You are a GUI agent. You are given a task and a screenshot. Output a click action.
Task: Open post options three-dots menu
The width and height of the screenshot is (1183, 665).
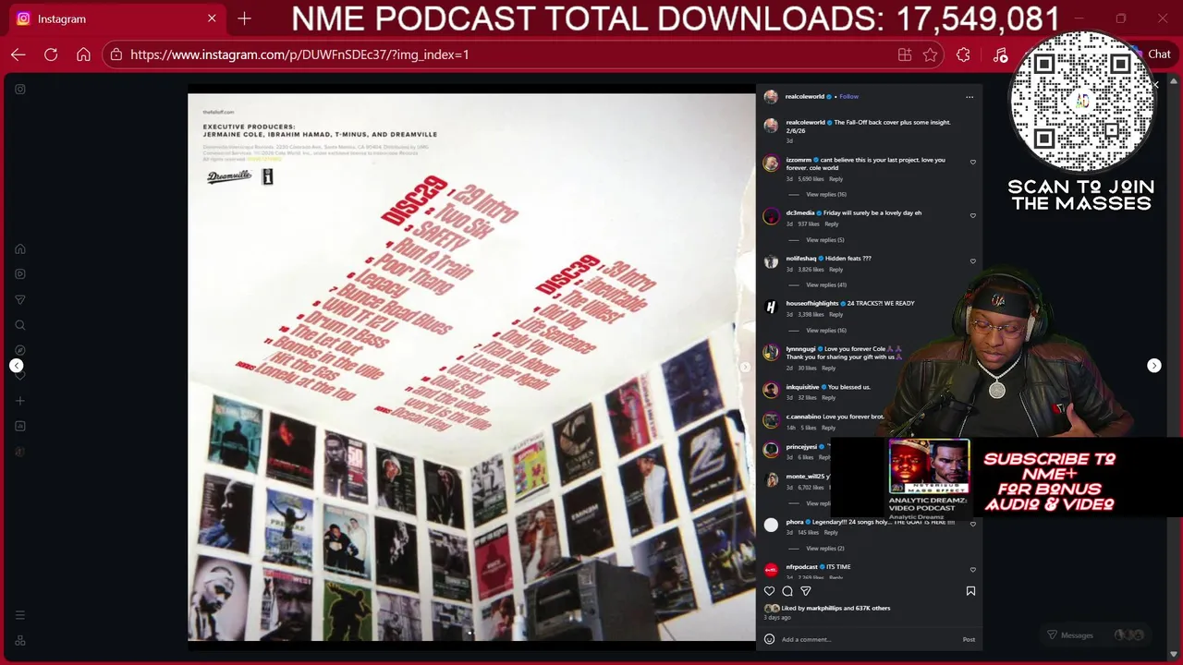coord(970,97)
